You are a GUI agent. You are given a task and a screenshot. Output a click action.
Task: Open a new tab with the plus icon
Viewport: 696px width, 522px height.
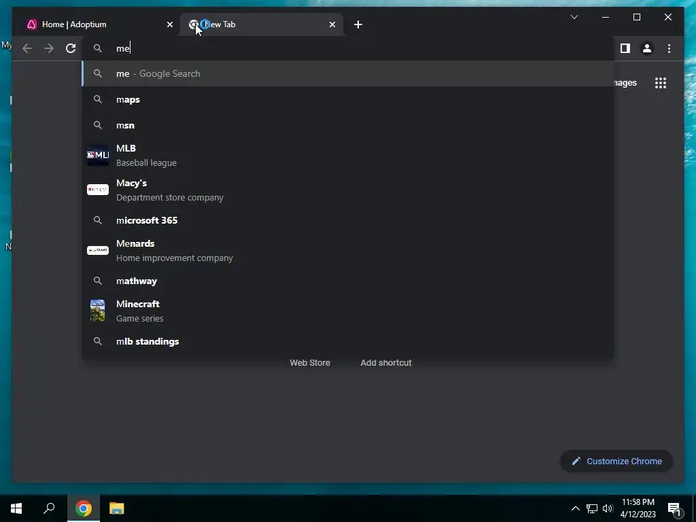358,24
